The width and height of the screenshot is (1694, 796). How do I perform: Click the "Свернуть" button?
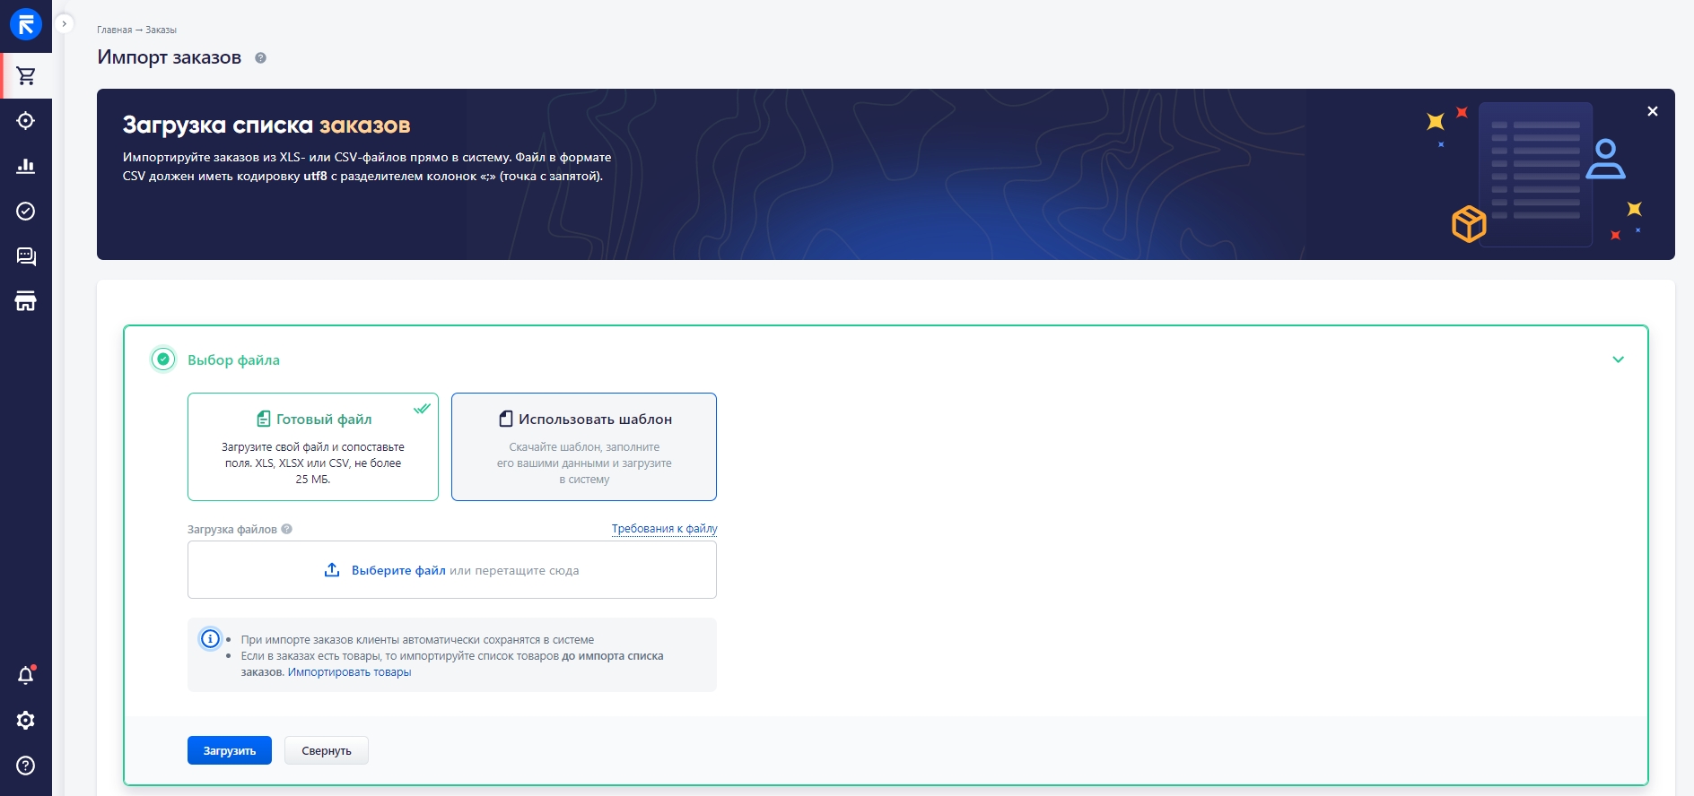point(326,751)
